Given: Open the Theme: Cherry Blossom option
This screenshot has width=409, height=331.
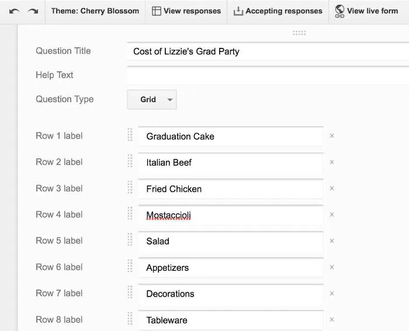Looking at the screenshot, I should click(95, 11).
